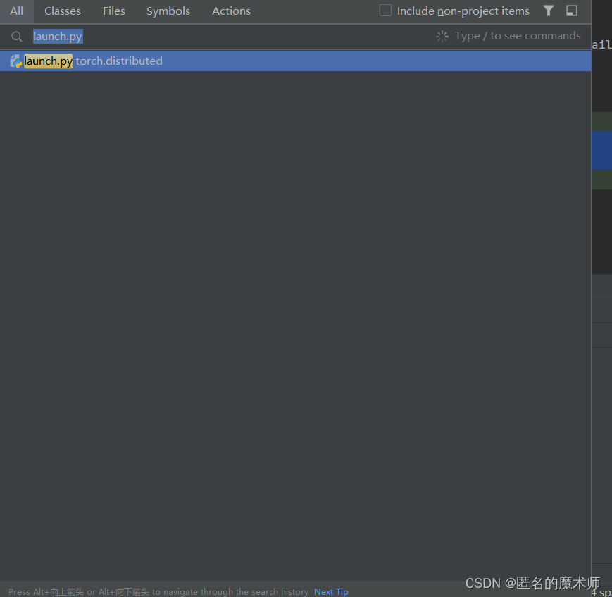Open the filter options funnel icon

pyautogui.click(x=549, y=11)
